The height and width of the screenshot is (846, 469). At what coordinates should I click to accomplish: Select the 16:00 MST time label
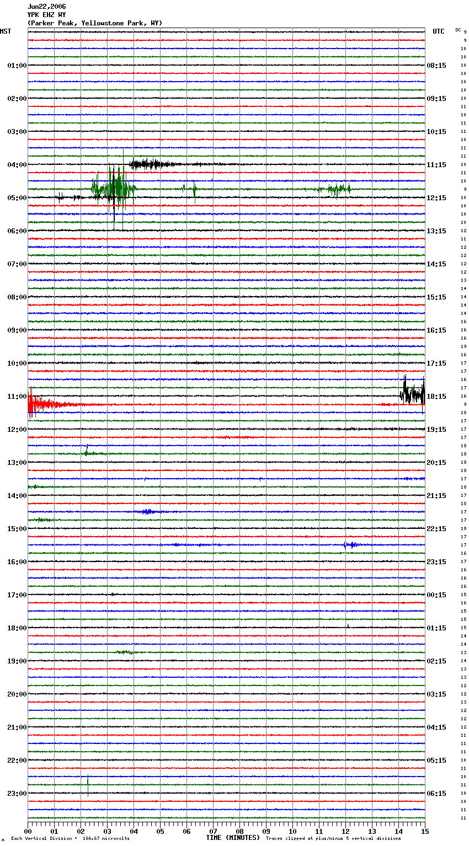[17, 562]
